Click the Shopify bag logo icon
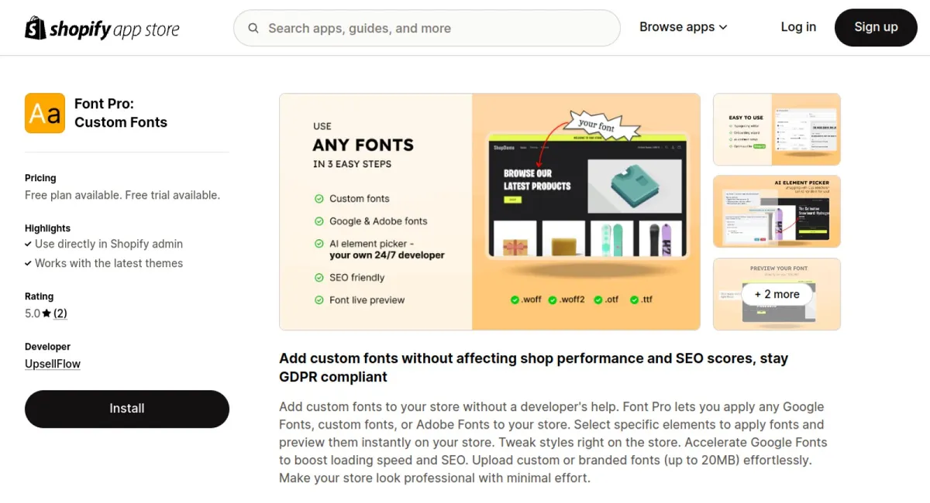This screenshot has width=930, height=503. [36, 29]
